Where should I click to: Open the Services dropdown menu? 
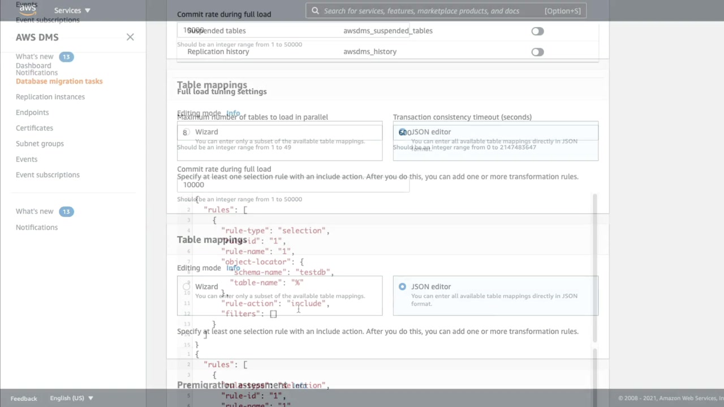point(72,10)
